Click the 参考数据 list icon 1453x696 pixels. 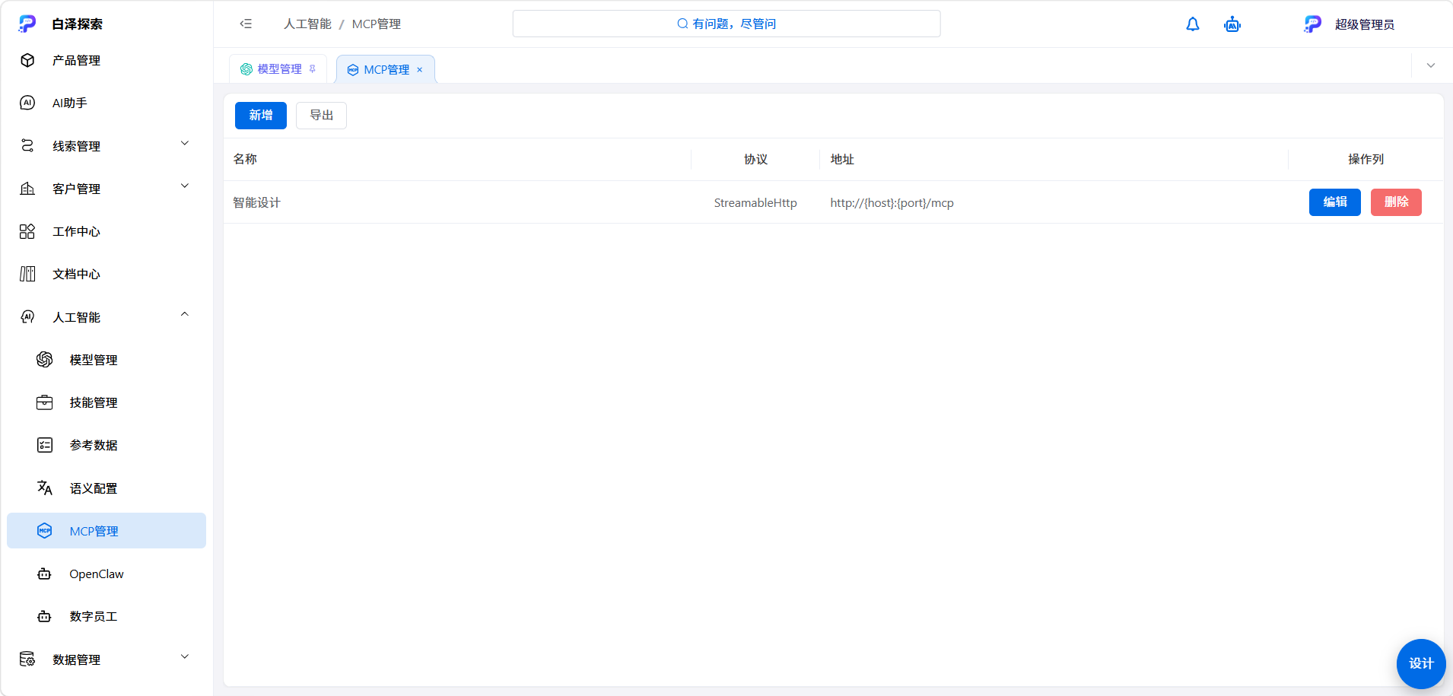pos(45,445)
